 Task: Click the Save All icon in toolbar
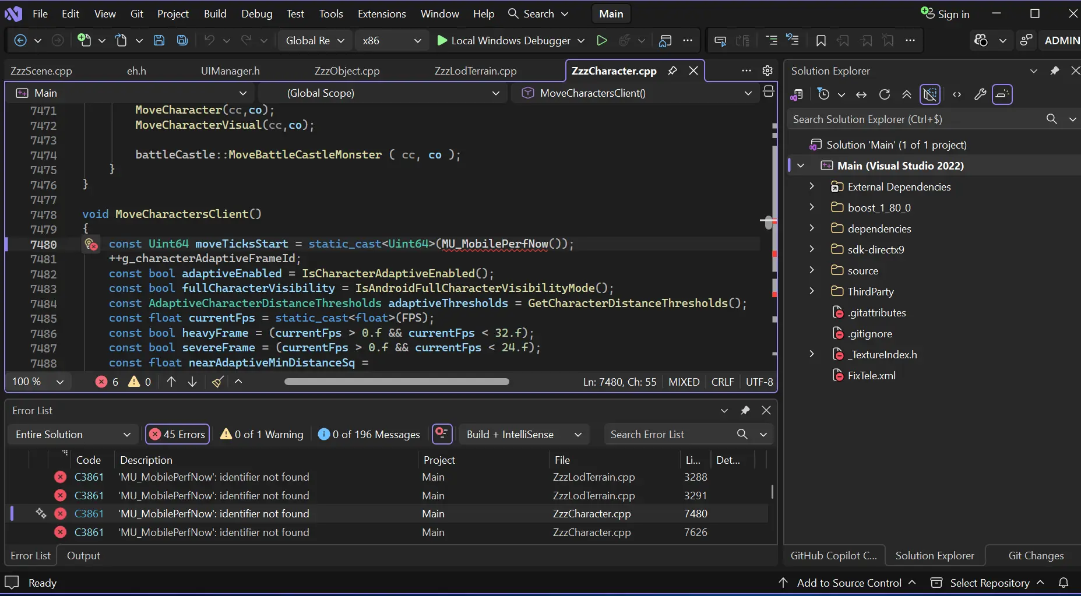coord(182,40)
